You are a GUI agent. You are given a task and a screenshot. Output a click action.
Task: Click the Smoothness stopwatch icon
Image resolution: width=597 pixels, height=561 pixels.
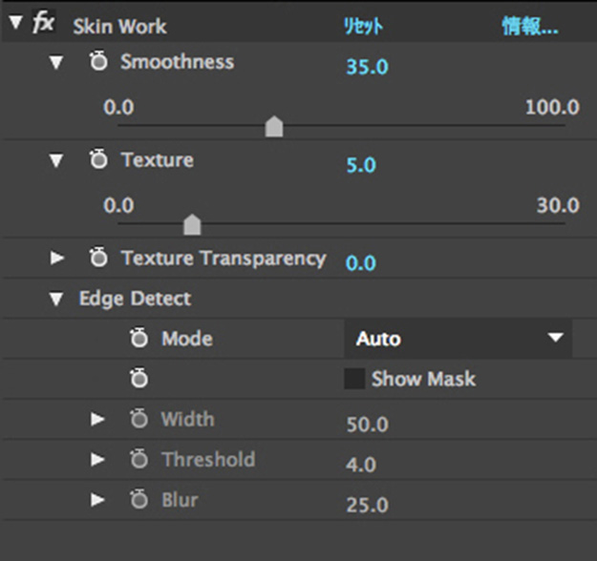pyautogui.click(x=98, y=63)
